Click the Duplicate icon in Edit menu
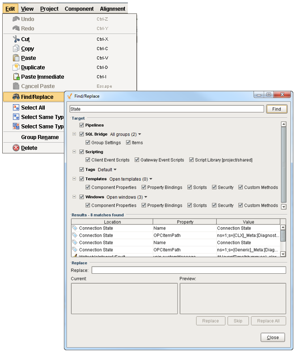This screenshot has height=352, width=296. 16,68
